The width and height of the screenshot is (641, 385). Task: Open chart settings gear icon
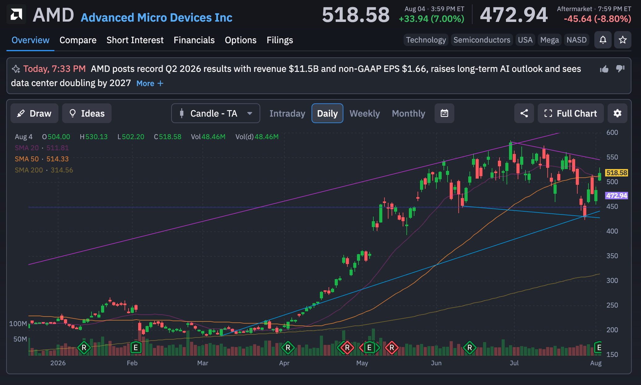tap(617, 113)
